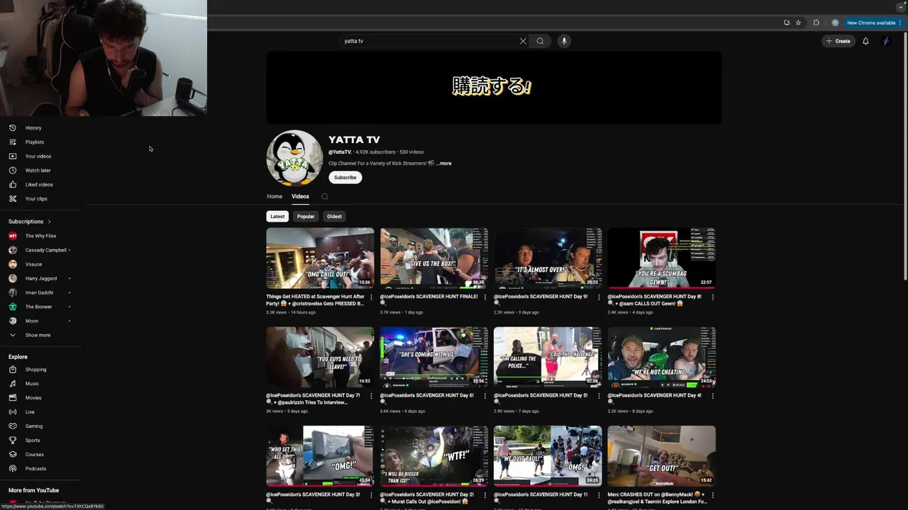Open the account avatar menu

click(x=886, y=41)
